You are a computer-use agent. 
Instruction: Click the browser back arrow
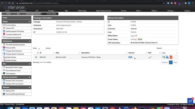pos(2,3)
